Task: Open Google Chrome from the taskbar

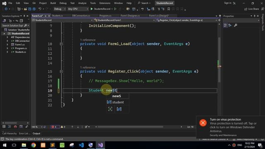Action: [34, 145]
